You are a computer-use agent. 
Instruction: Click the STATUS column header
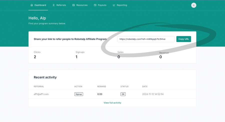(124, 86)
